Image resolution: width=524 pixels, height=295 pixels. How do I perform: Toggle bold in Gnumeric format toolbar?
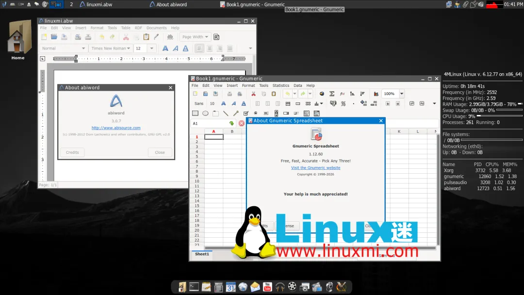(x=224, y=103)
